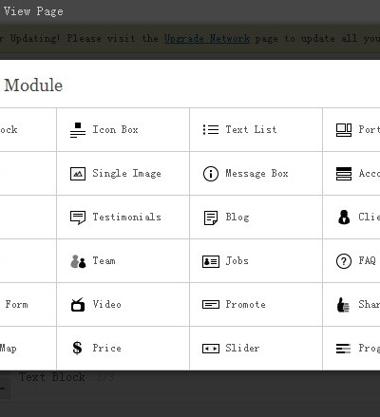Screen dimensions: 380x417
Task: Select the Share thumbs-up icon
Action: [343, 305]
